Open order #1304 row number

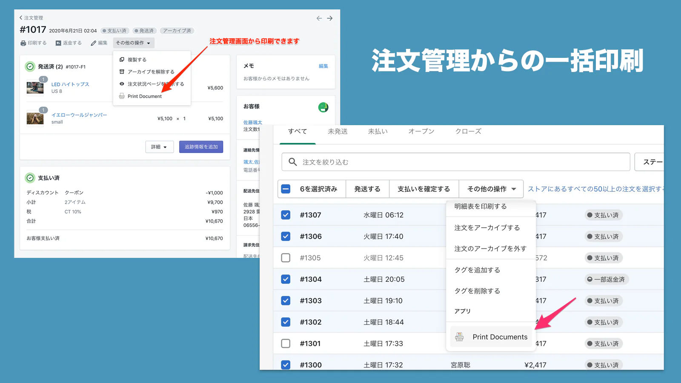pos(311,279)
